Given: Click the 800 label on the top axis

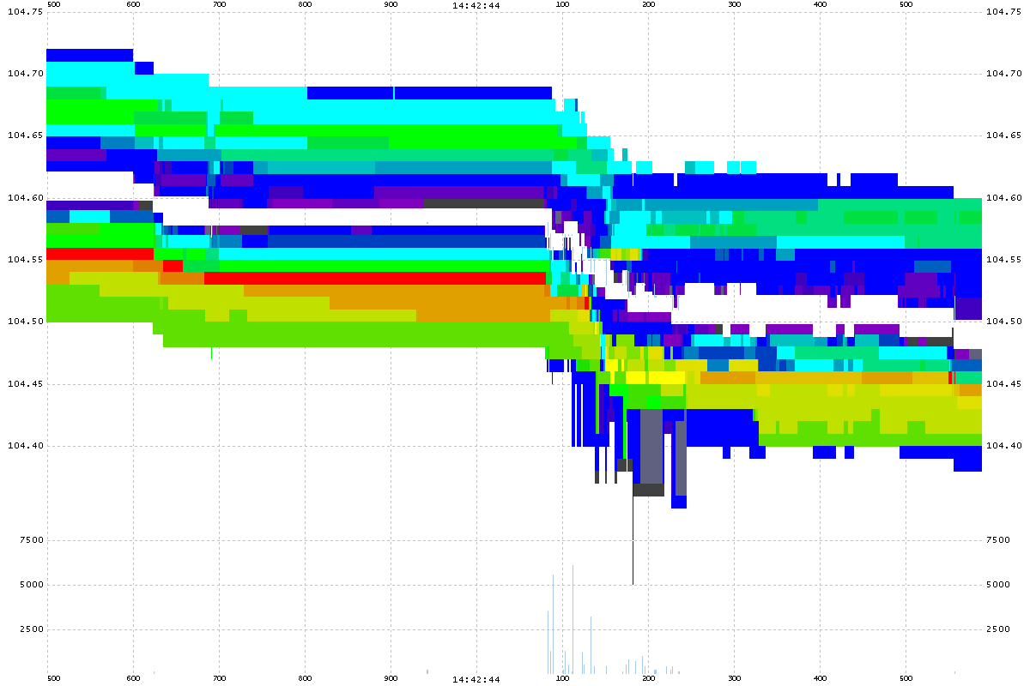Looking at the screenshot, I should point(305,5).
